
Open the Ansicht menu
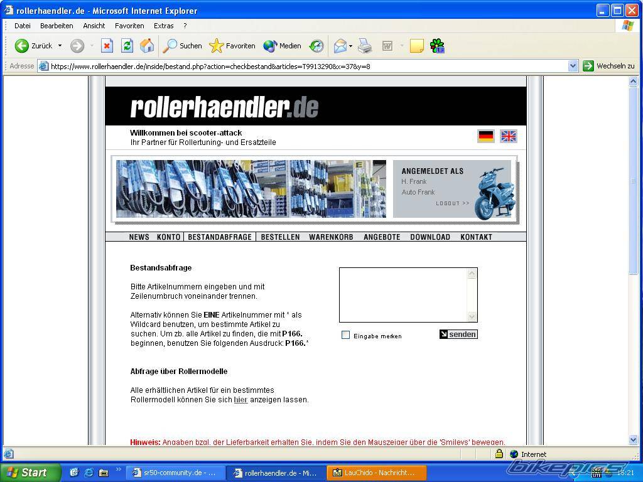94,26
